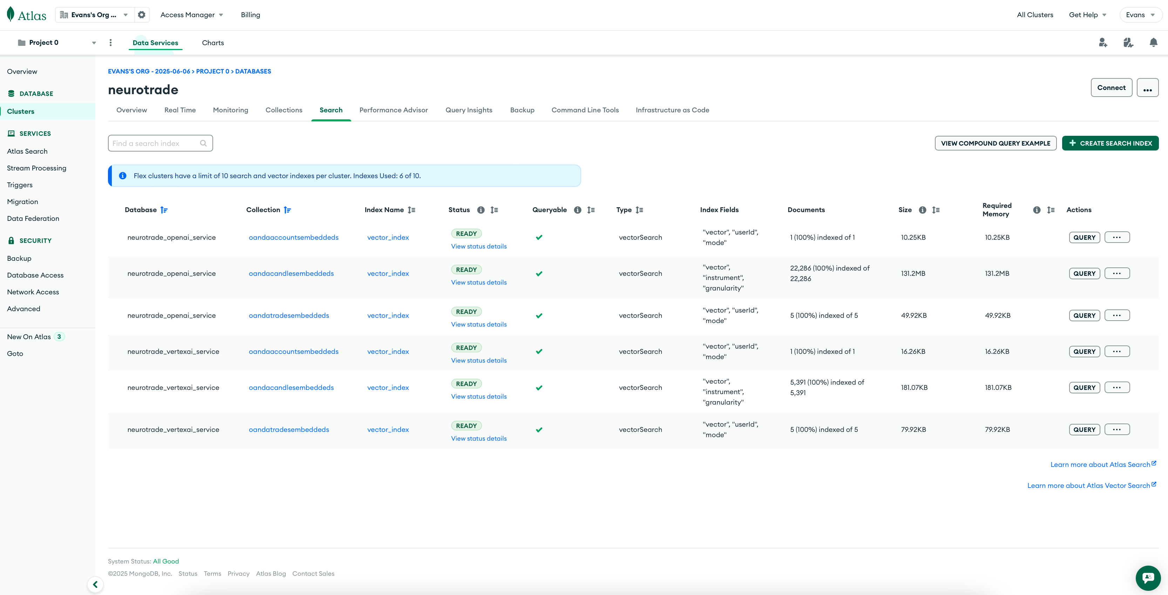
Task: Click the organization settings gear icon
Action: coord(142,15)
